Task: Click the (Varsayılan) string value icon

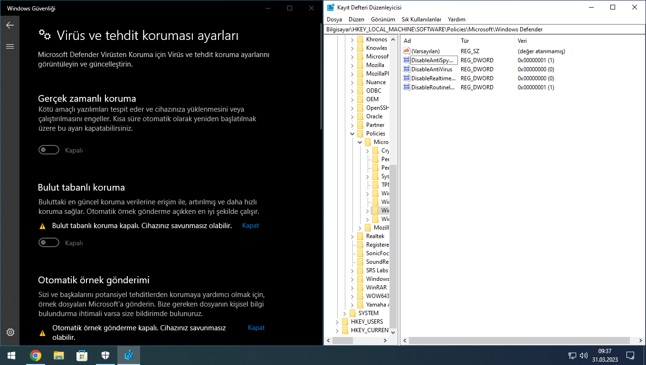Action: click(x=406, y=51)
